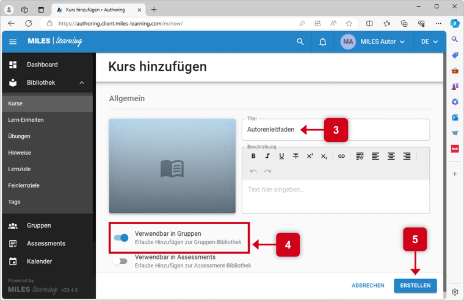Apply italic formatting in description toolbar
Screen dimensions: 464x301
(x=267, y=156)
